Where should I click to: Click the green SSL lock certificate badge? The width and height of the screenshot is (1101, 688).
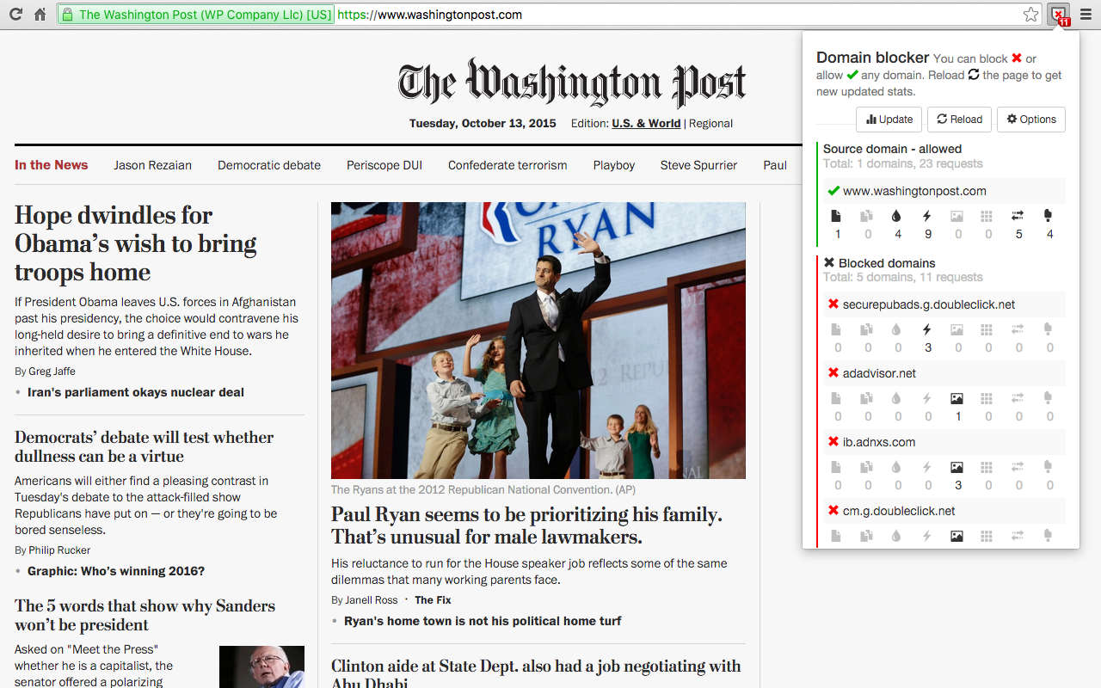click(196, 15)
